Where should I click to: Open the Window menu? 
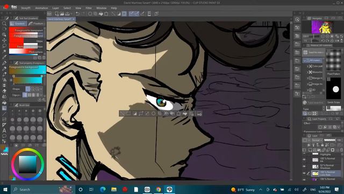pyautogui.click(x=102, y=8)
